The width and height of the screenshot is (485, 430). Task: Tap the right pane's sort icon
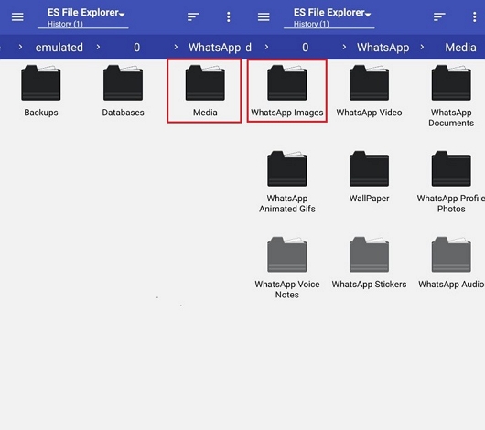(x=439, y=17)
